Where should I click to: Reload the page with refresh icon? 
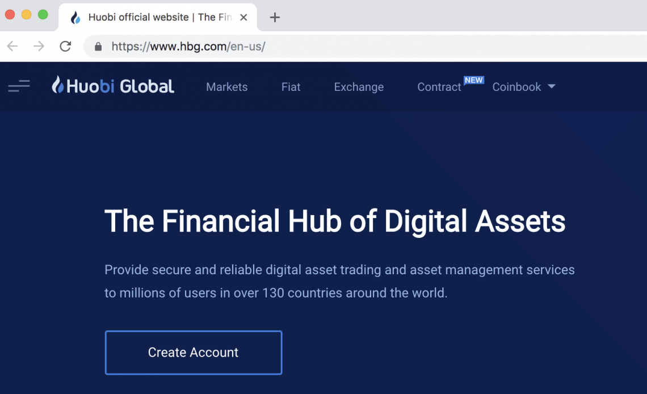(65, 47)
